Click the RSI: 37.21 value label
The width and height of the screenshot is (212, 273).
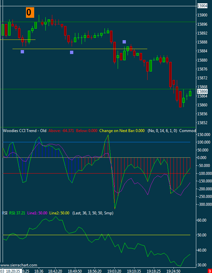coord(17,213)
